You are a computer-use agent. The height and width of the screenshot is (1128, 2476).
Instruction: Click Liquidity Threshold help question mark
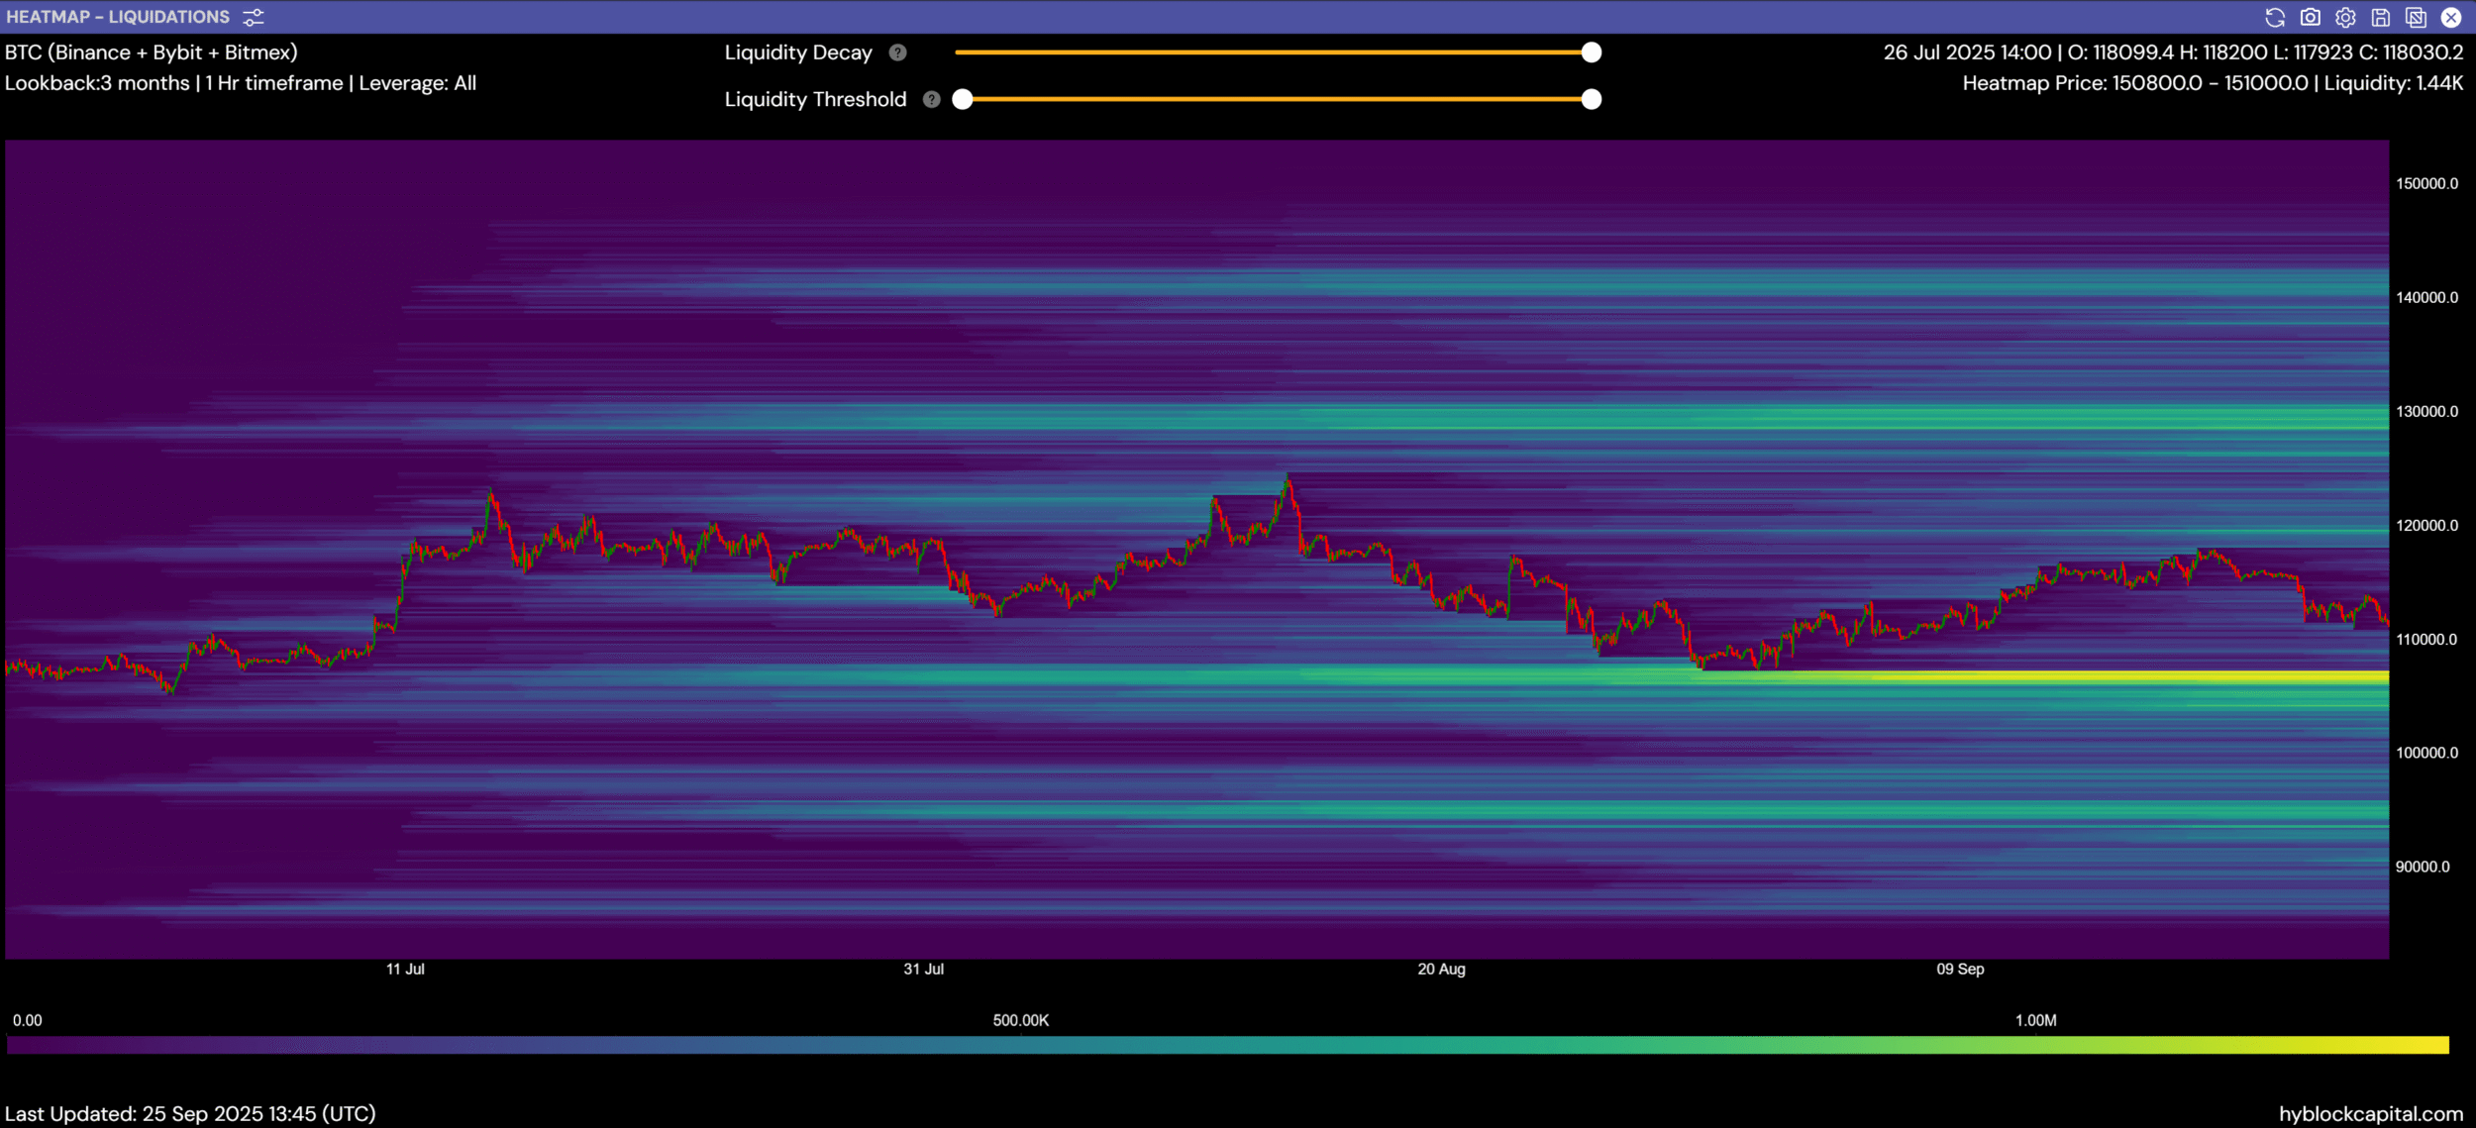pyautogui.click(x=931, y=99)
